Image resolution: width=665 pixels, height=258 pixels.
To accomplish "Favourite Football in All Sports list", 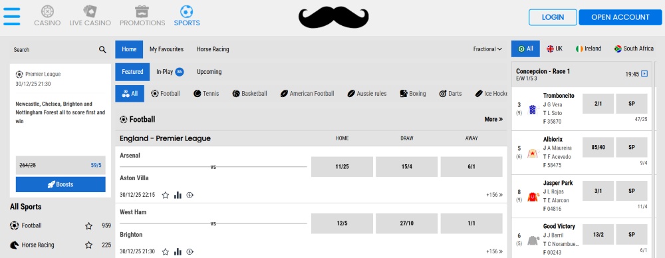I will pyautogui.click(x=88, y=226).
